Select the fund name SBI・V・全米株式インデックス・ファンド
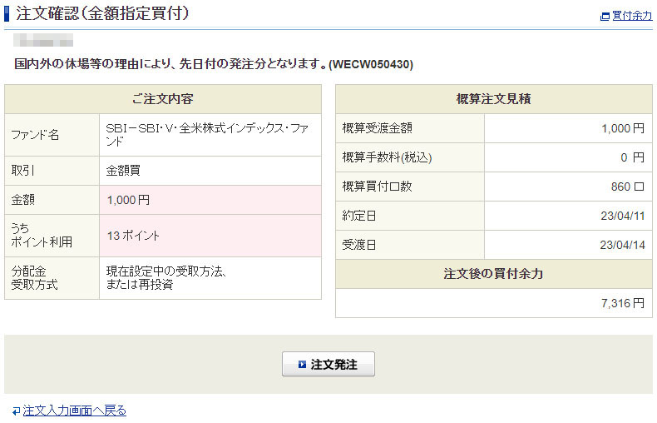 tap(208, 135)
